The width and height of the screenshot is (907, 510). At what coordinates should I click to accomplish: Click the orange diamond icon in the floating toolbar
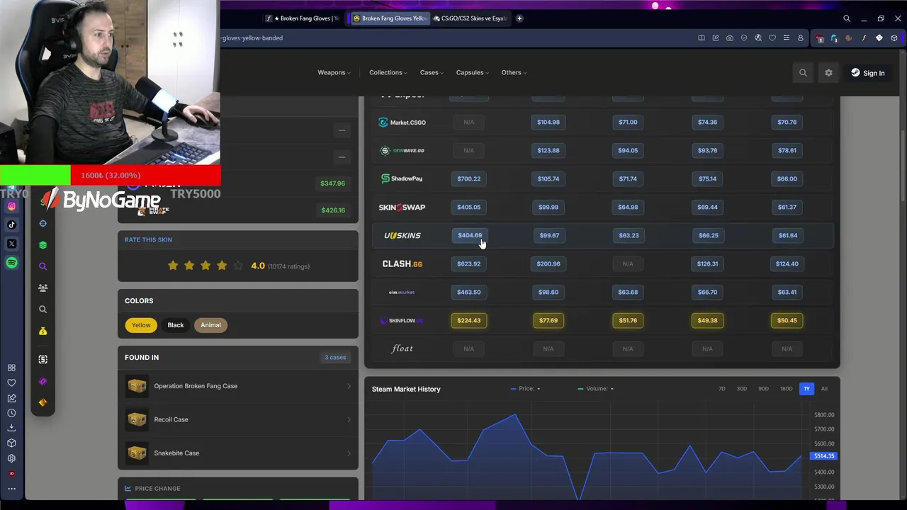pos(43,402)
